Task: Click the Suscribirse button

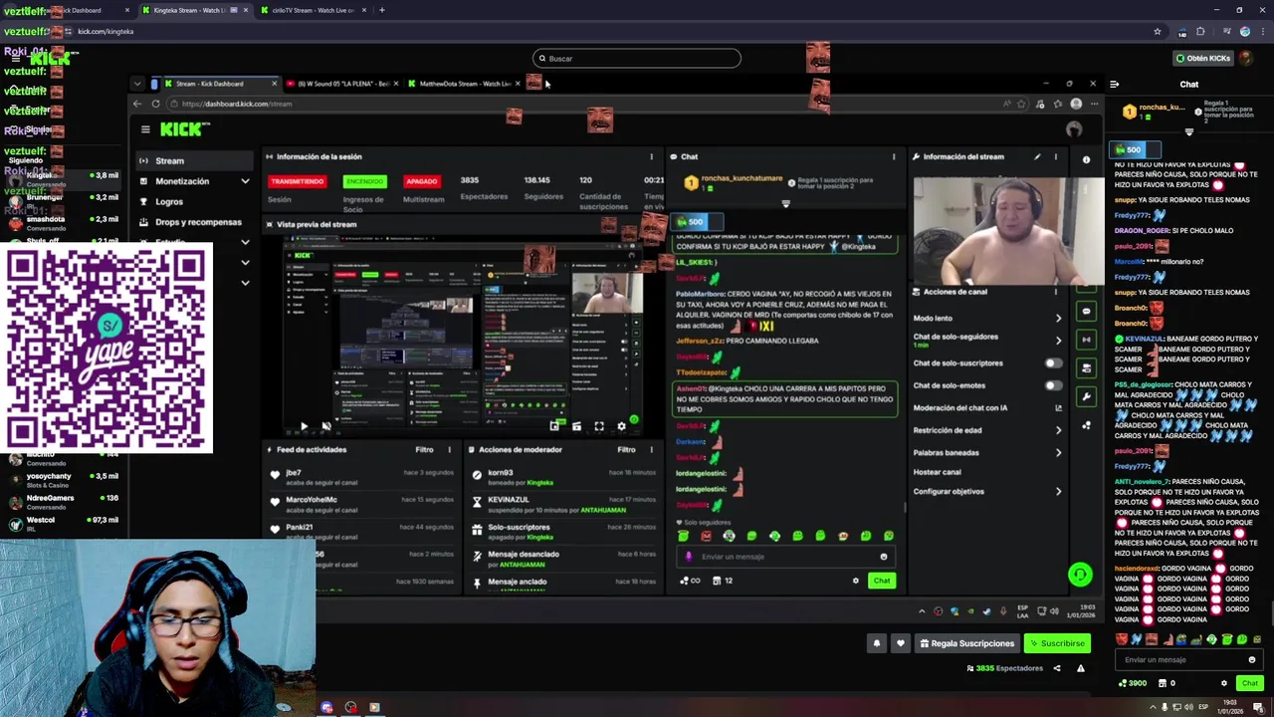Action: pos(1057,643)
